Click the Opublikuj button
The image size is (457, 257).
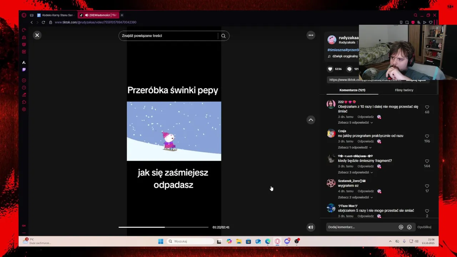tap(424, 227)
